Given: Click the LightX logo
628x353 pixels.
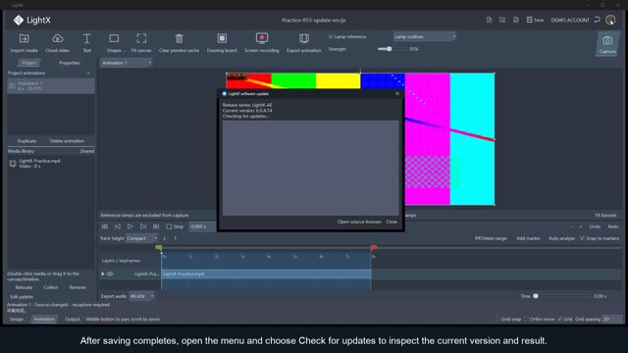Looking at the screenshot, I should (x=31, y=20).
